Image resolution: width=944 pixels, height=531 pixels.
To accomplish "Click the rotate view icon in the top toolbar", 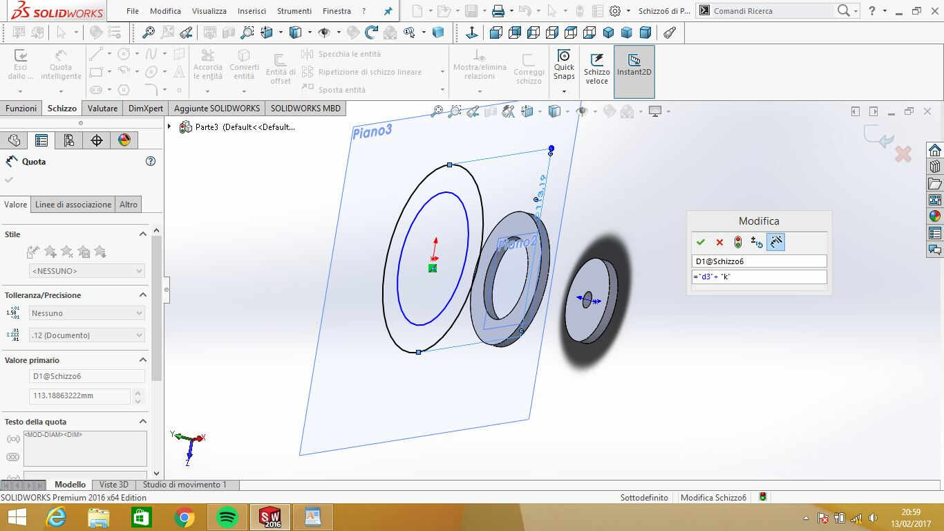I will coord(372,32).
